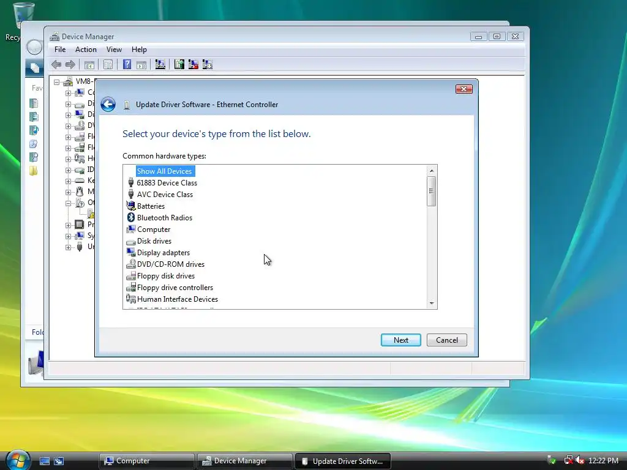This screenshot has width=627, height=470.
Task: Click Update Driver Software green arrow icon
Action: click(x=179, y=64)
